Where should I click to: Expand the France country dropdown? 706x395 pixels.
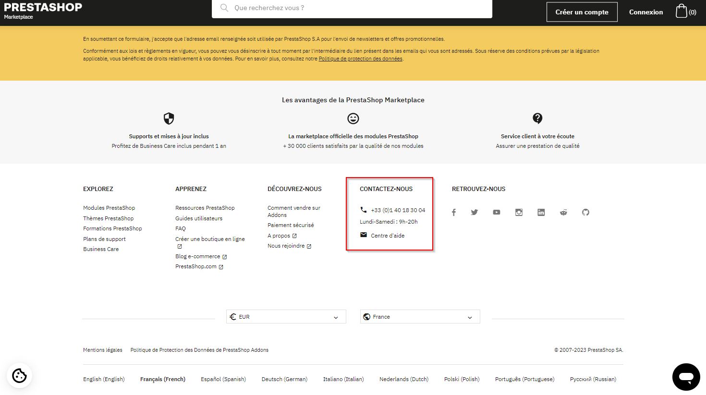[420, 317]
